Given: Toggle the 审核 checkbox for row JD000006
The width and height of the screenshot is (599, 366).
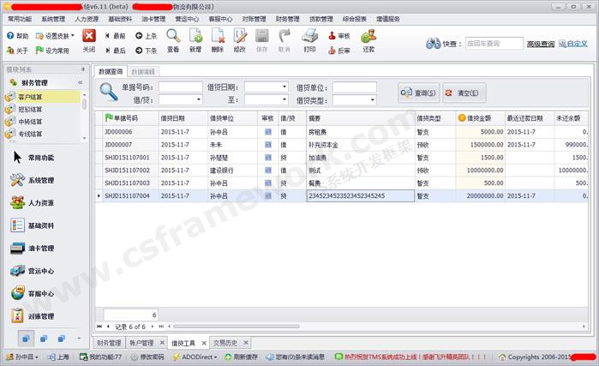Looking at the screenshot, I should coord(267,132).
